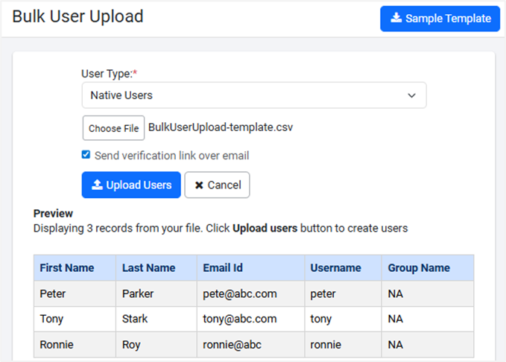Click the Bulk User Upload heading
This screenshot has height=362, width=506.
pos(78,16)
